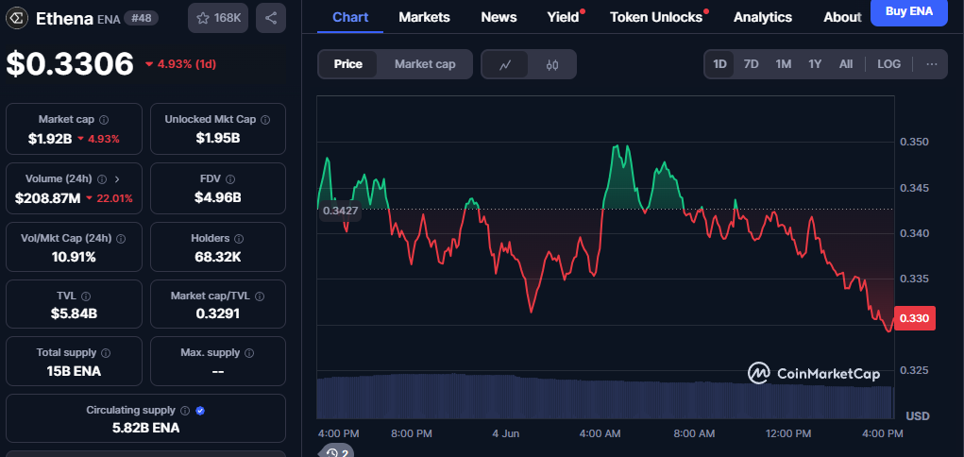The height and width of the screenshot is (457, 964).
Task: Click the Buy ENA button
Action: 908,11
